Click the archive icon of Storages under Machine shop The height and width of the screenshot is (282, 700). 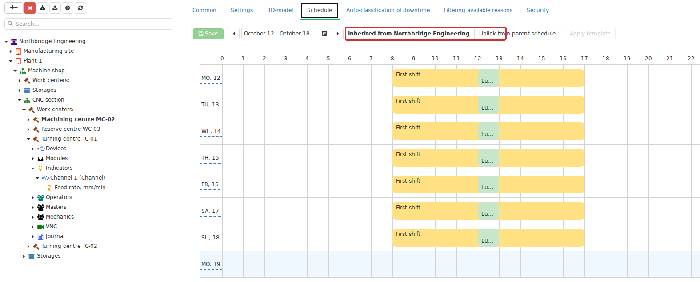click(27, 90)
